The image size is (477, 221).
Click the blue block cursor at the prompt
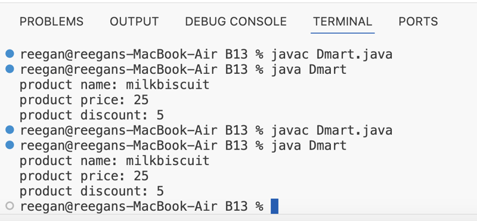274,206
